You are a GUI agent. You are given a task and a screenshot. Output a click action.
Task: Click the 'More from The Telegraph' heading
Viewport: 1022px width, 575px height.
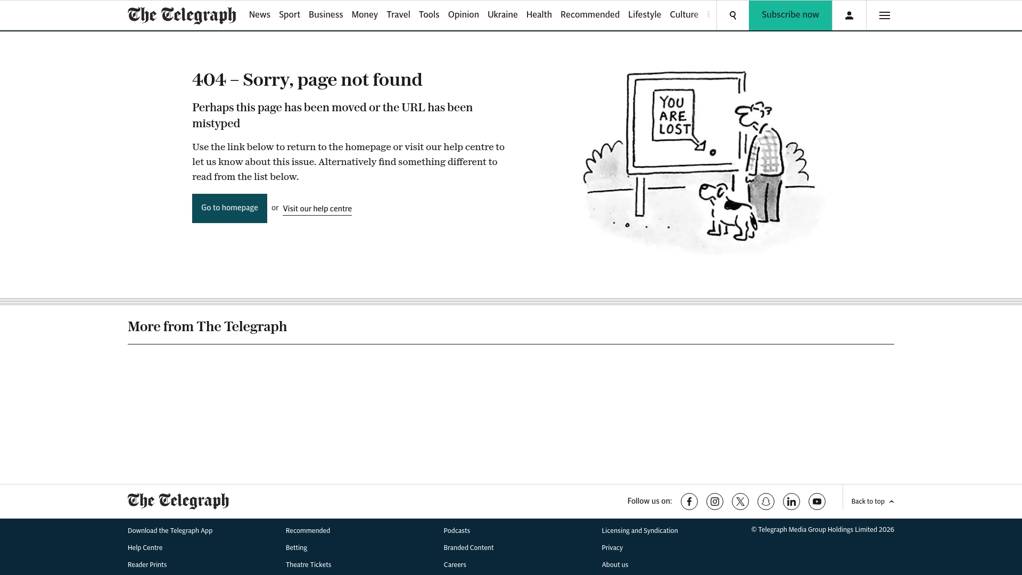click(x=207, y=326)
